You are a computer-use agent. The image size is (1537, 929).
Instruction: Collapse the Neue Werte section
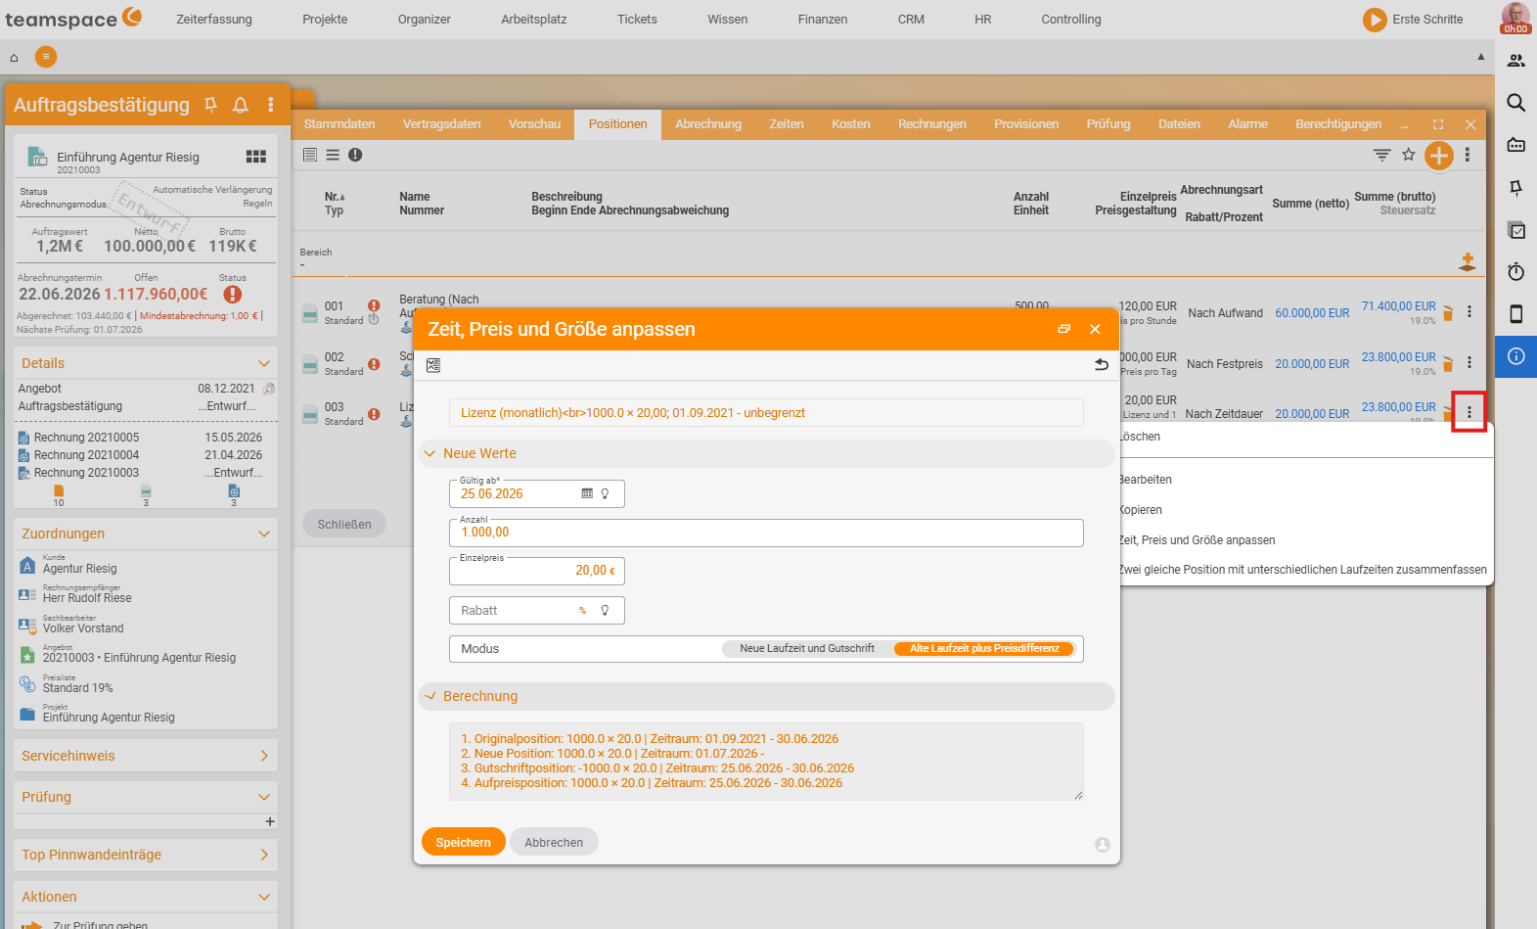point(429,453)
